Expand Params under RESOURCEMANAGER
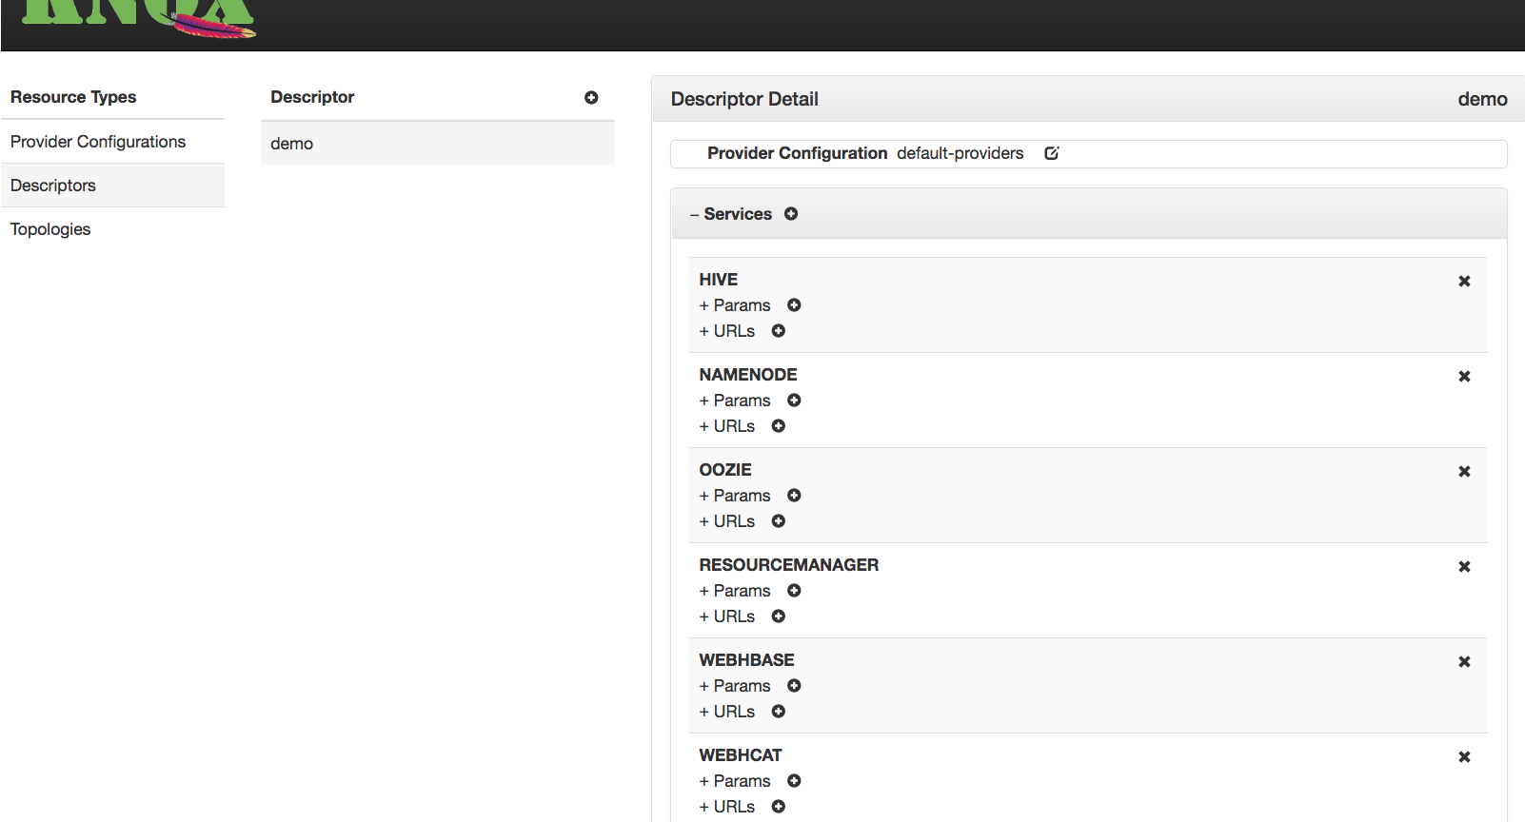Viewport: 1525px width, 822px height. click(x=734, y=591)
